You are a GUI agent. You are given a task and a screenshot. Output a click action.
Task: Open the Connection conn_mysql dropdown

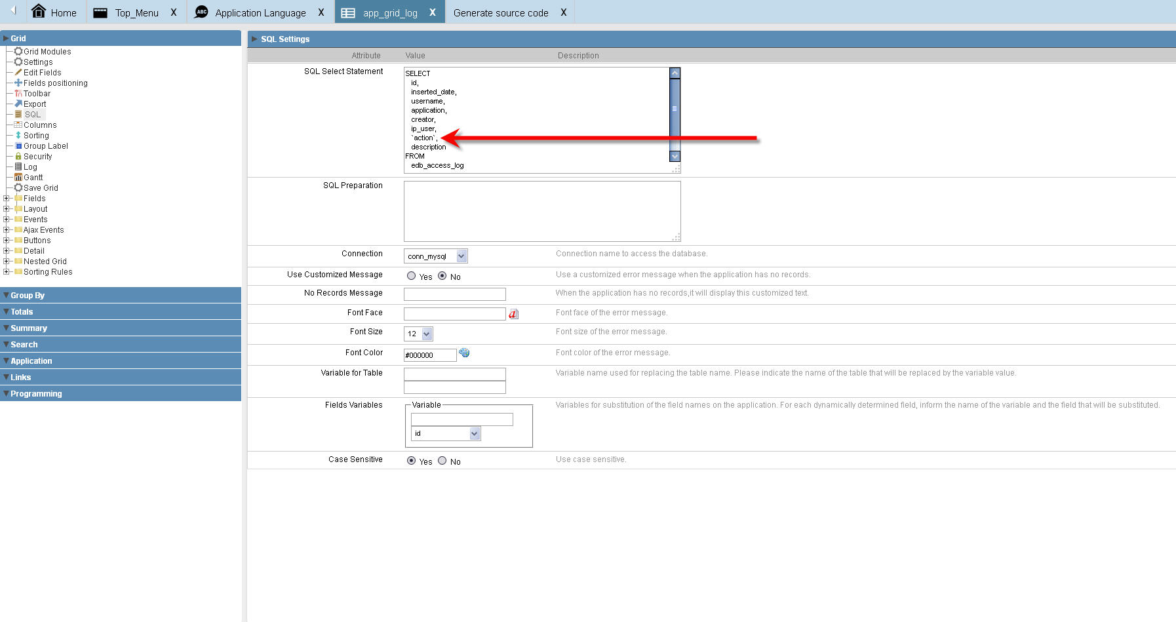(436, 256)
